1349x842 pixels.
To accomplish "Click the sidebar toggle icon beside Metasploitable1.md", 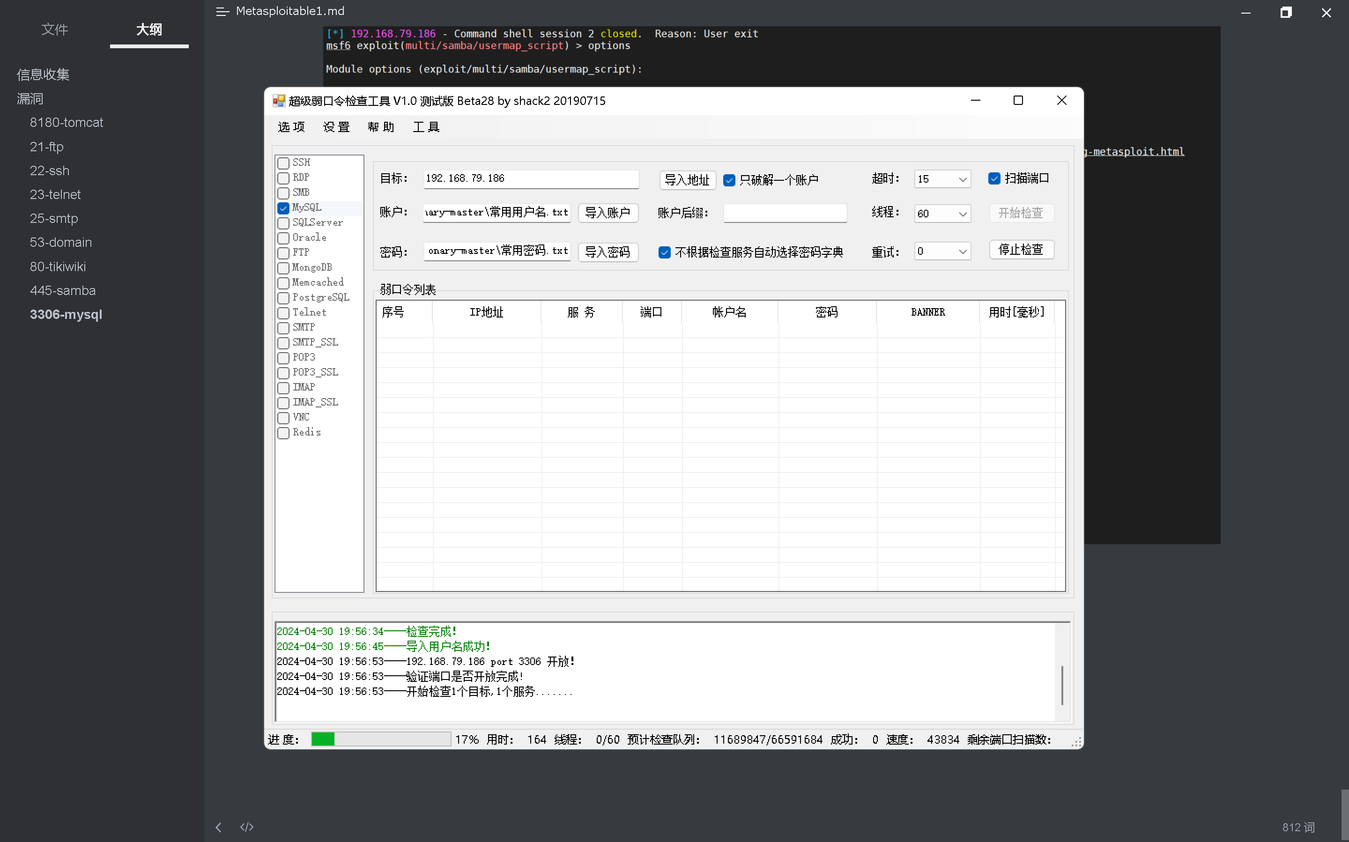I will click(x=222, y=12).
